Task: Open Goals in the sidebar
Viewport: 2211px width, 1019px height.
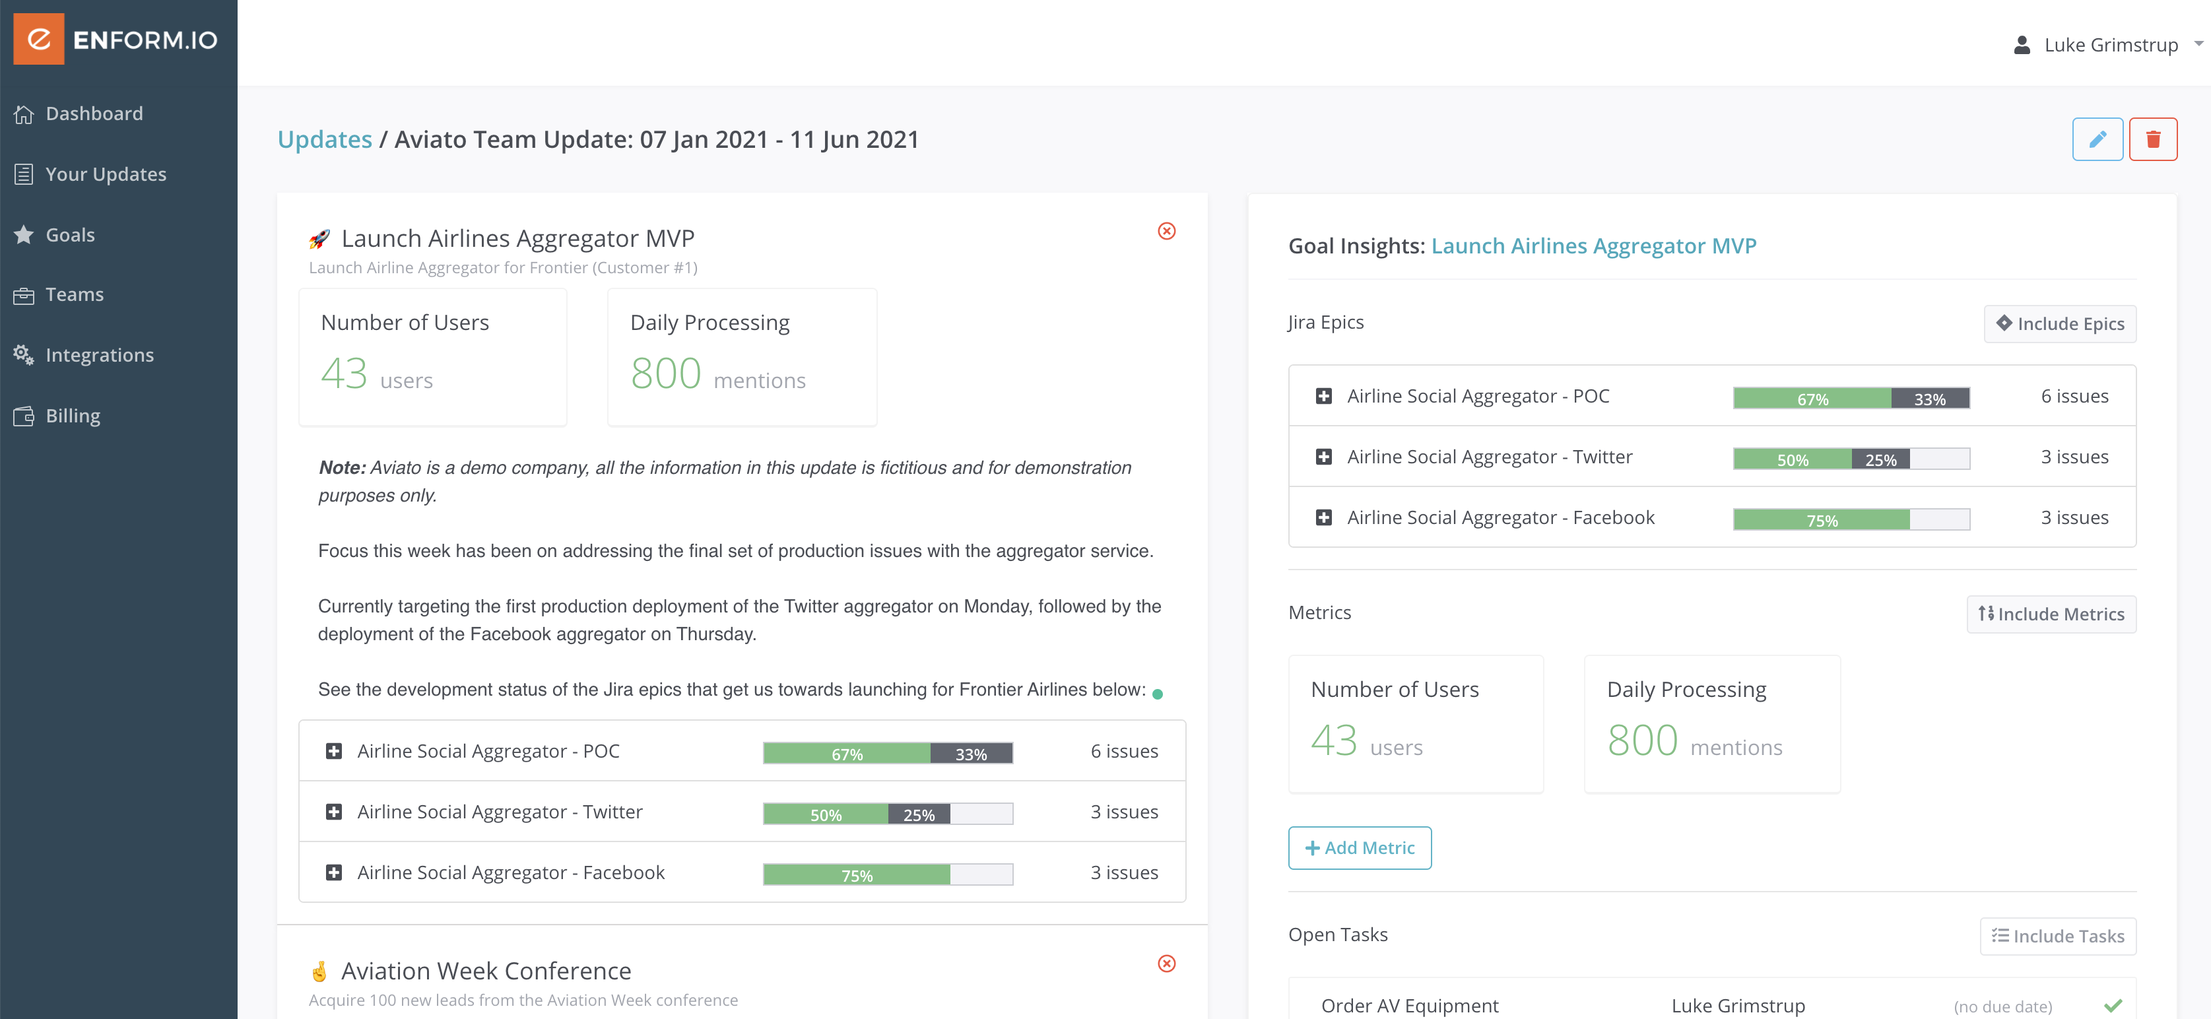Action: coord(69,234)
